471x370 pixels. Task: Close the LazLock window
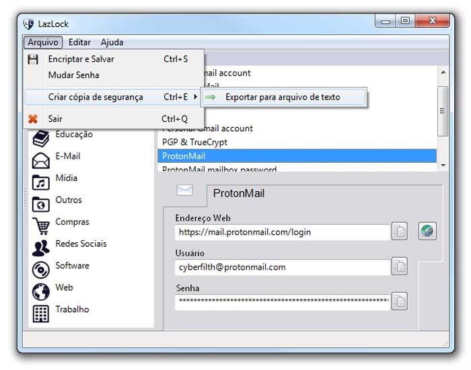(432, 21)
